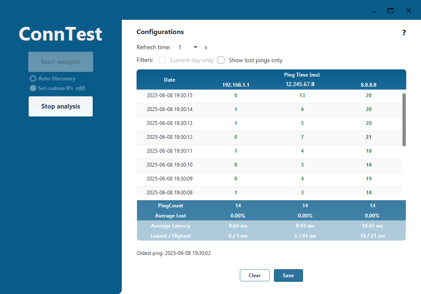Click the 192.168.1.1 column header
The width and height of the screenshot is (421, 294).
point(236,85)
